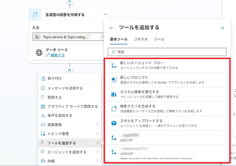Click the upload skill cube icon

coord(114,123)
